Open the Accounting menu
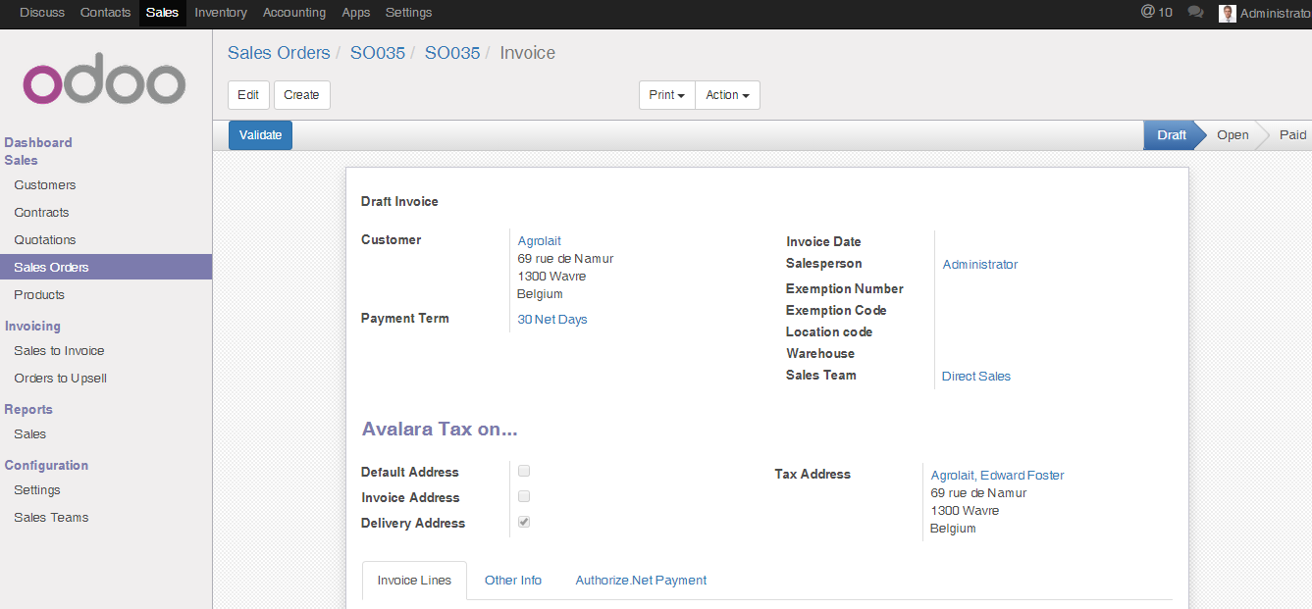 [x=294, y=13]
